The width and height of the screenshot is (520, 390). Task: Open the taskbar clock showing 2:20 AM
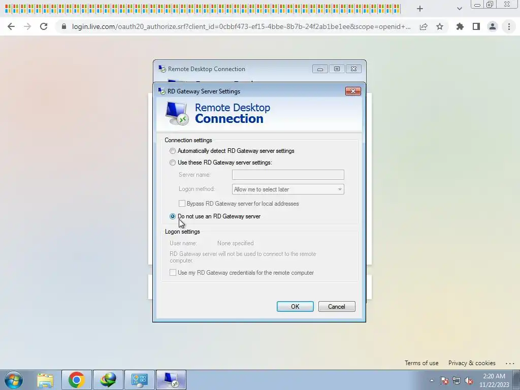pyautogui.click(x=494, y=380)
